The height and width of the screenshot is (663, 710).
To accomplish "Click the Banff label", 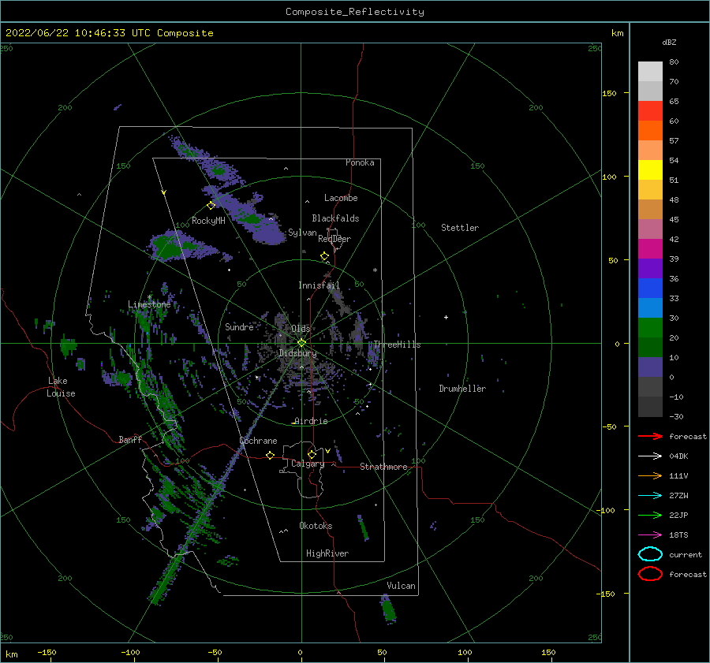I will coord(130,439).
